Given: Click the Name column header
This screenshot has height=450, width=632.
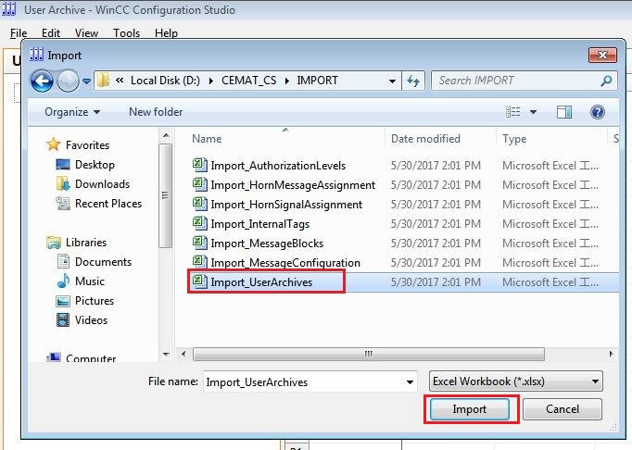Looking at the screenshot, I should (207, 139).
